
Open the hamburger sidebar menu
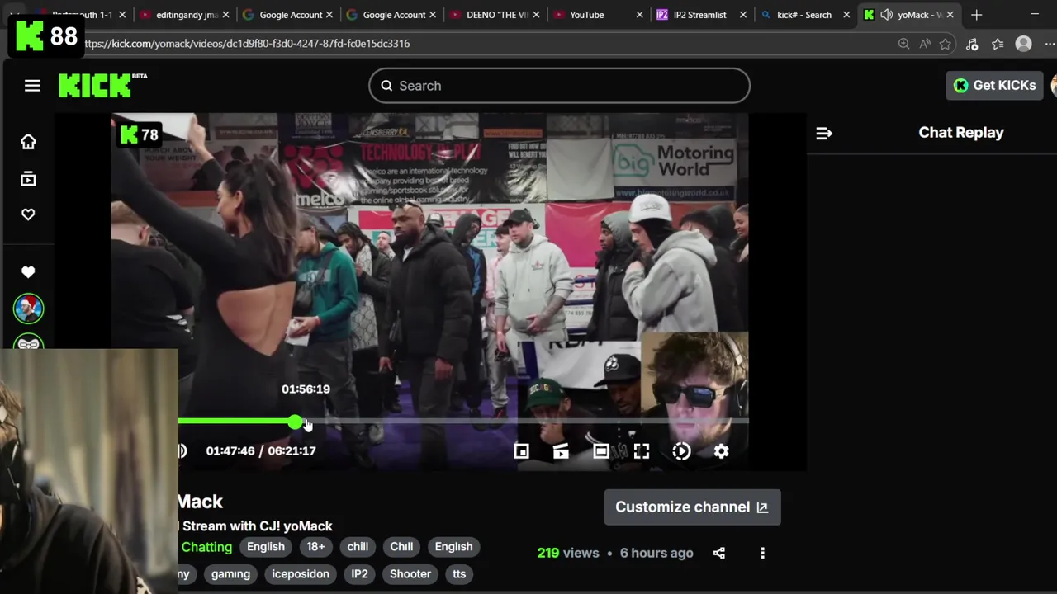coord(32,86)
